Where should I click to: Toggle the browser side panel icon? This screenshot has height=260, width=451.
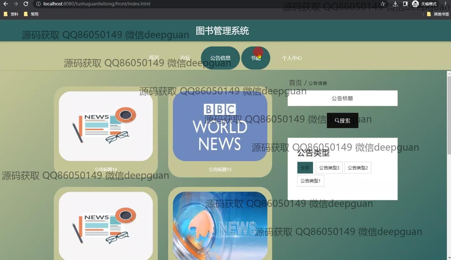(405, 4)
